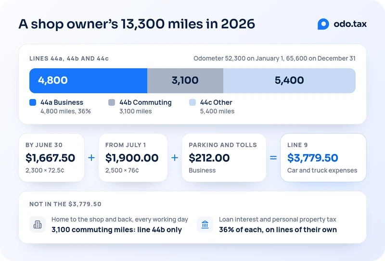This screenshot has width=385, height=261.
Task: Click the 'FROM JULY 1' card heading
Action: 126,145
